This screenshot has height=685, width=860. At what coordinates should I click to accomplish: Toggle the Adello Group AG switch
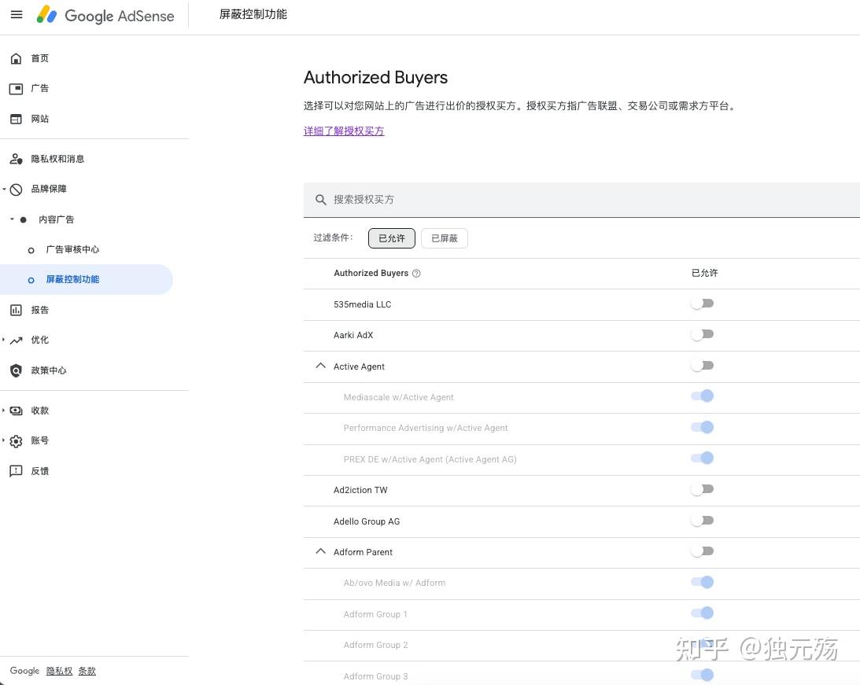click(702, 521)
